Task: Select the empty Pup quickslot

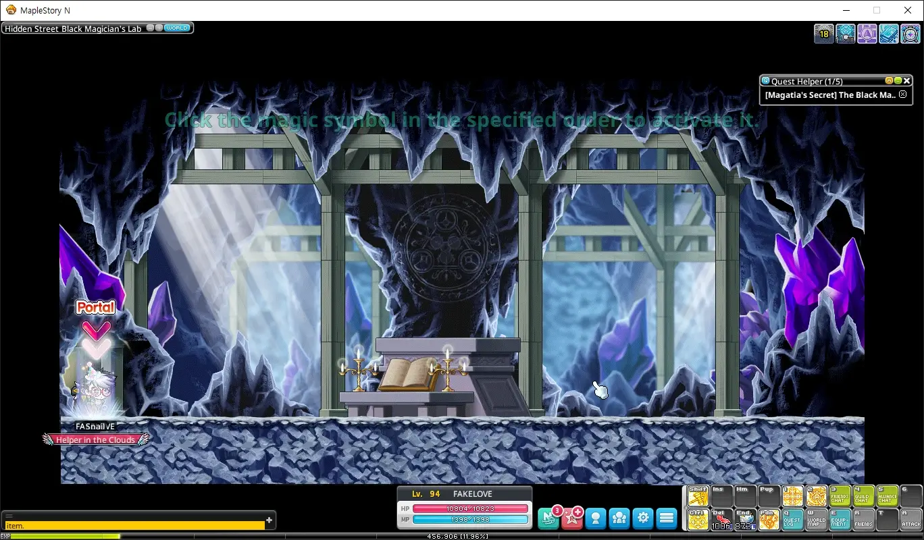Action: (x=769, y=497)
